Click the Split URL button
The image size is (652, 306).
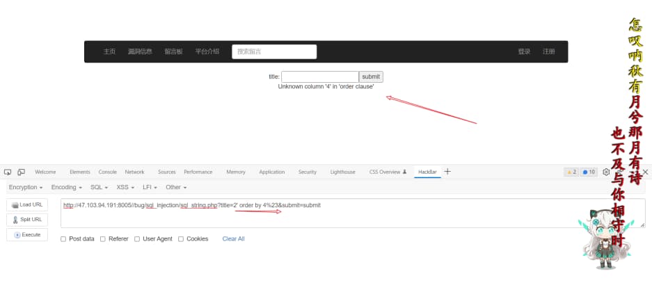click(27, 220)
